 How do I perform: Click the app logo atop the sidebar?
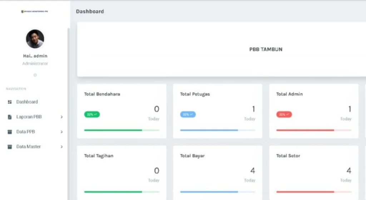click(35, 11)
